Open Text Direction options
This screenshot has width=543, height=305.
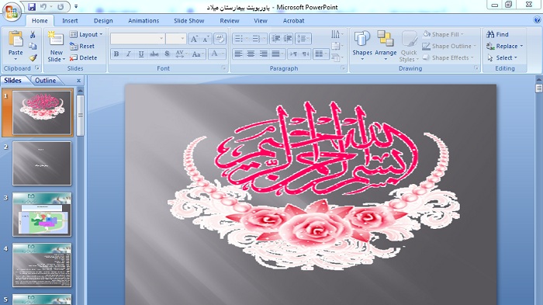point(337,34)
